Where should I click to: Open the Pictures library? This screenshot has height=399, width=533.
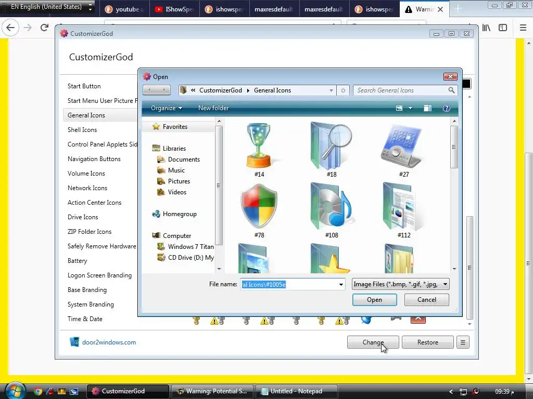[x=179, y=181]
